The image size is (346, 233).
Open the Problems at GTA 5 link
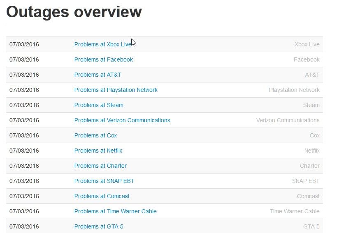pos(99,226)
